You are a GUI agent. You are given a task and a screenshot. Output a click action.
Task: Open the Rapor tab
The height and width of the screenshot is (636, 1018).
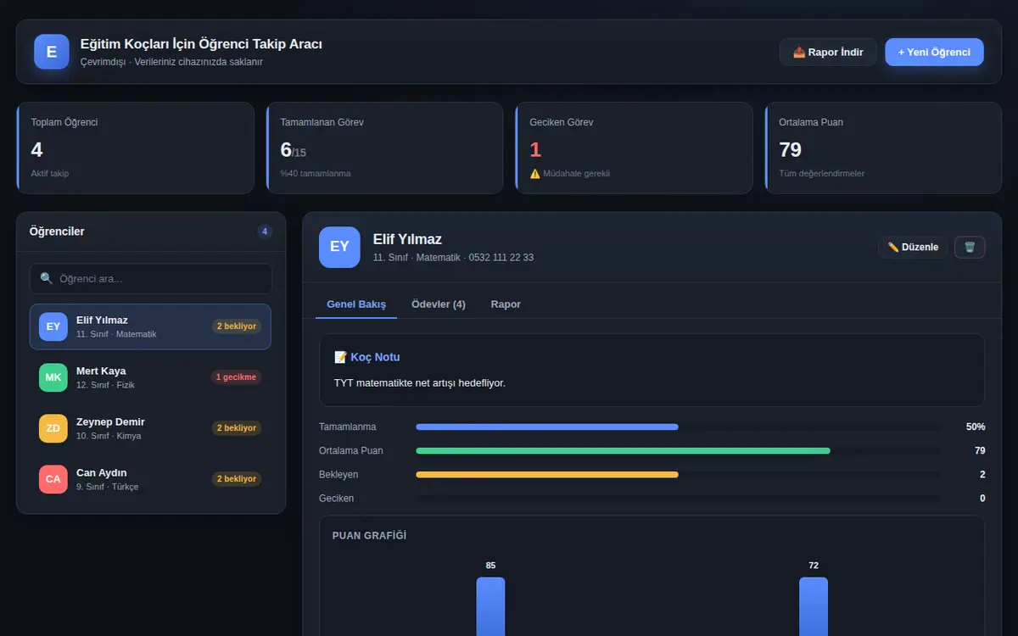[x=506, y=304]
